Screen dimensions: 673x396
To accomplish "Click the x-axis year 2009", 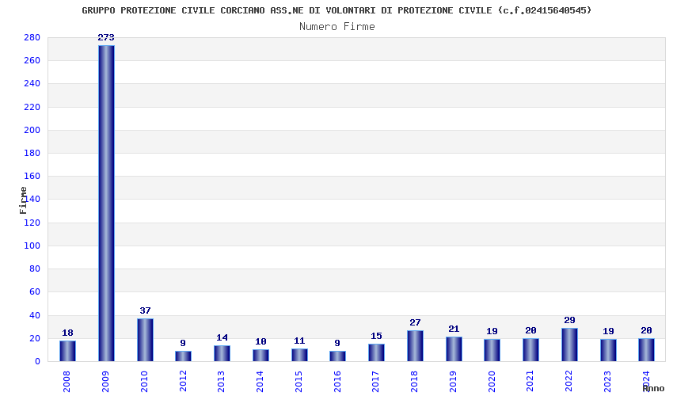I will (105, 382).
